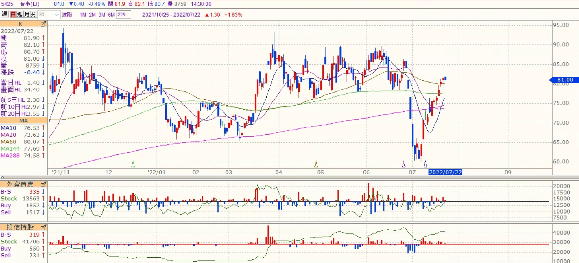Click the pop-out icon on 外資買賣 panel
This screenshot has height=263, width=579.
pyautogui.click(x=43, y=184)
